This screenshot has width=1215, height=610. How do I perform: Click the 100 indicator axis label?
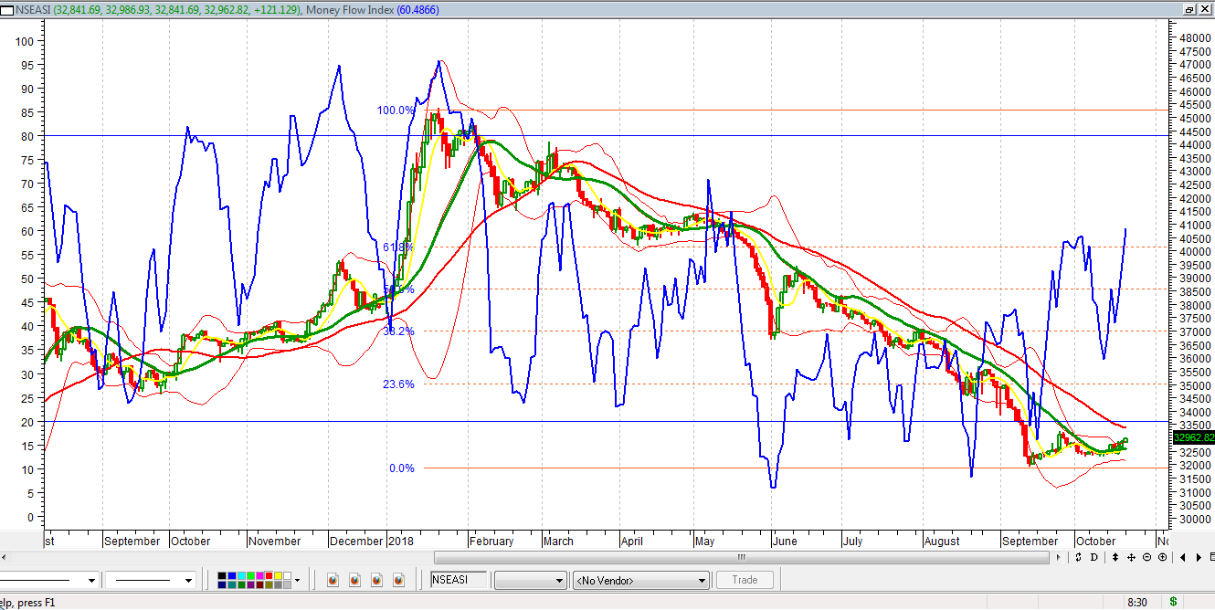tap(24, 41)
